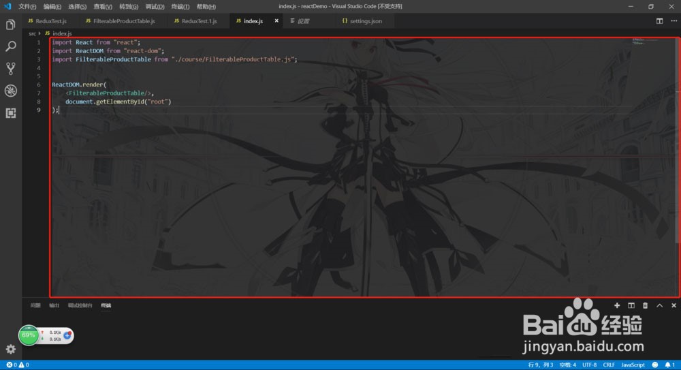Open the Manage gear menu
Image resolution: width=681 pixels, height=370 pixels.
coord(10,349)
